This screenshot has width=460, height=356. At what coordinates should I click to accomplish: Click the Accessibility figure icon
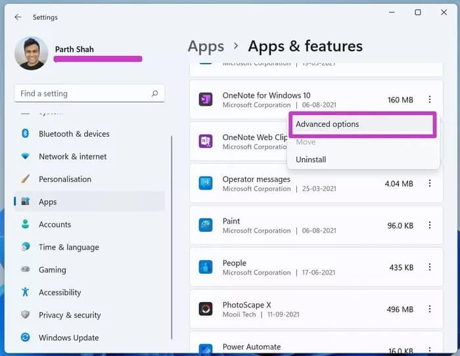click(x=25, y=292)
